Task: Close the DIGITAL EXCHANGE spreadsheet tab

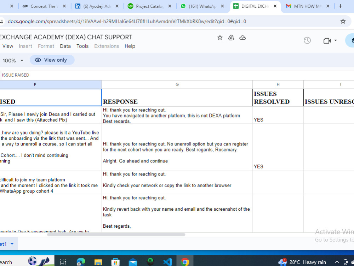Action: tap(275, 6)
